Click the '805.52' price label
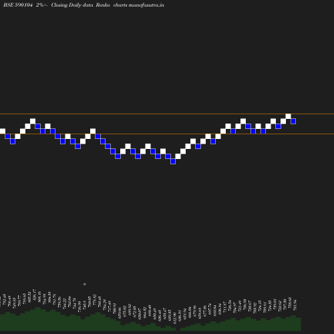Screen dimensions: 334x334 [29, 297]
